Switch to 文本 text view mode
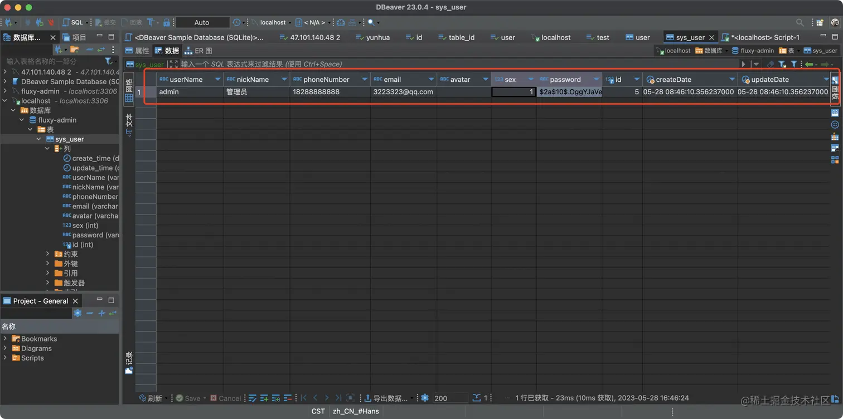The width and height of the screenshot is (843, 419). (129, 125)
